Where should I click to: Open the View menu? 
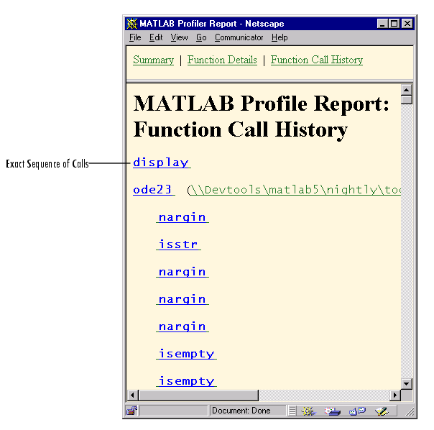click(x=179, y=37)
